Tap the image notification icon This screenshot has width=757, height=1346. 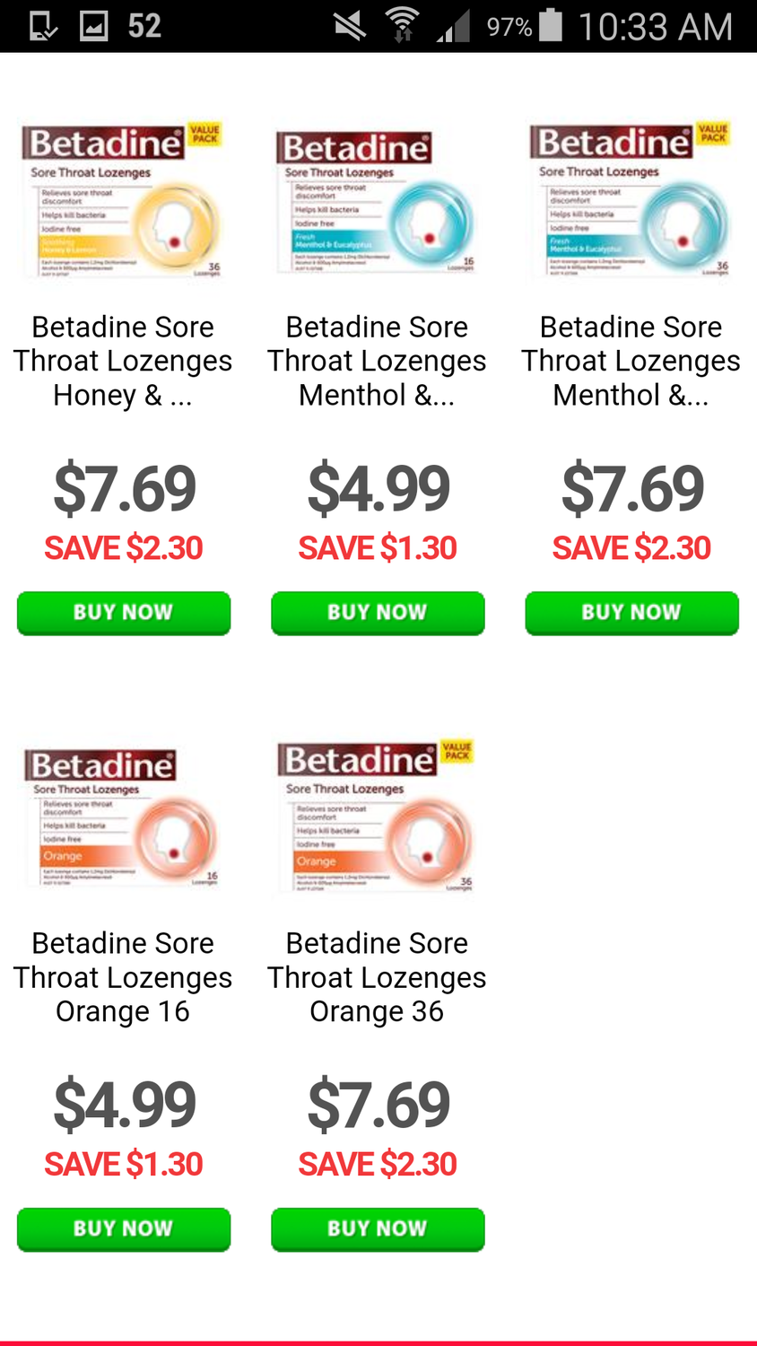pos(94,26)
